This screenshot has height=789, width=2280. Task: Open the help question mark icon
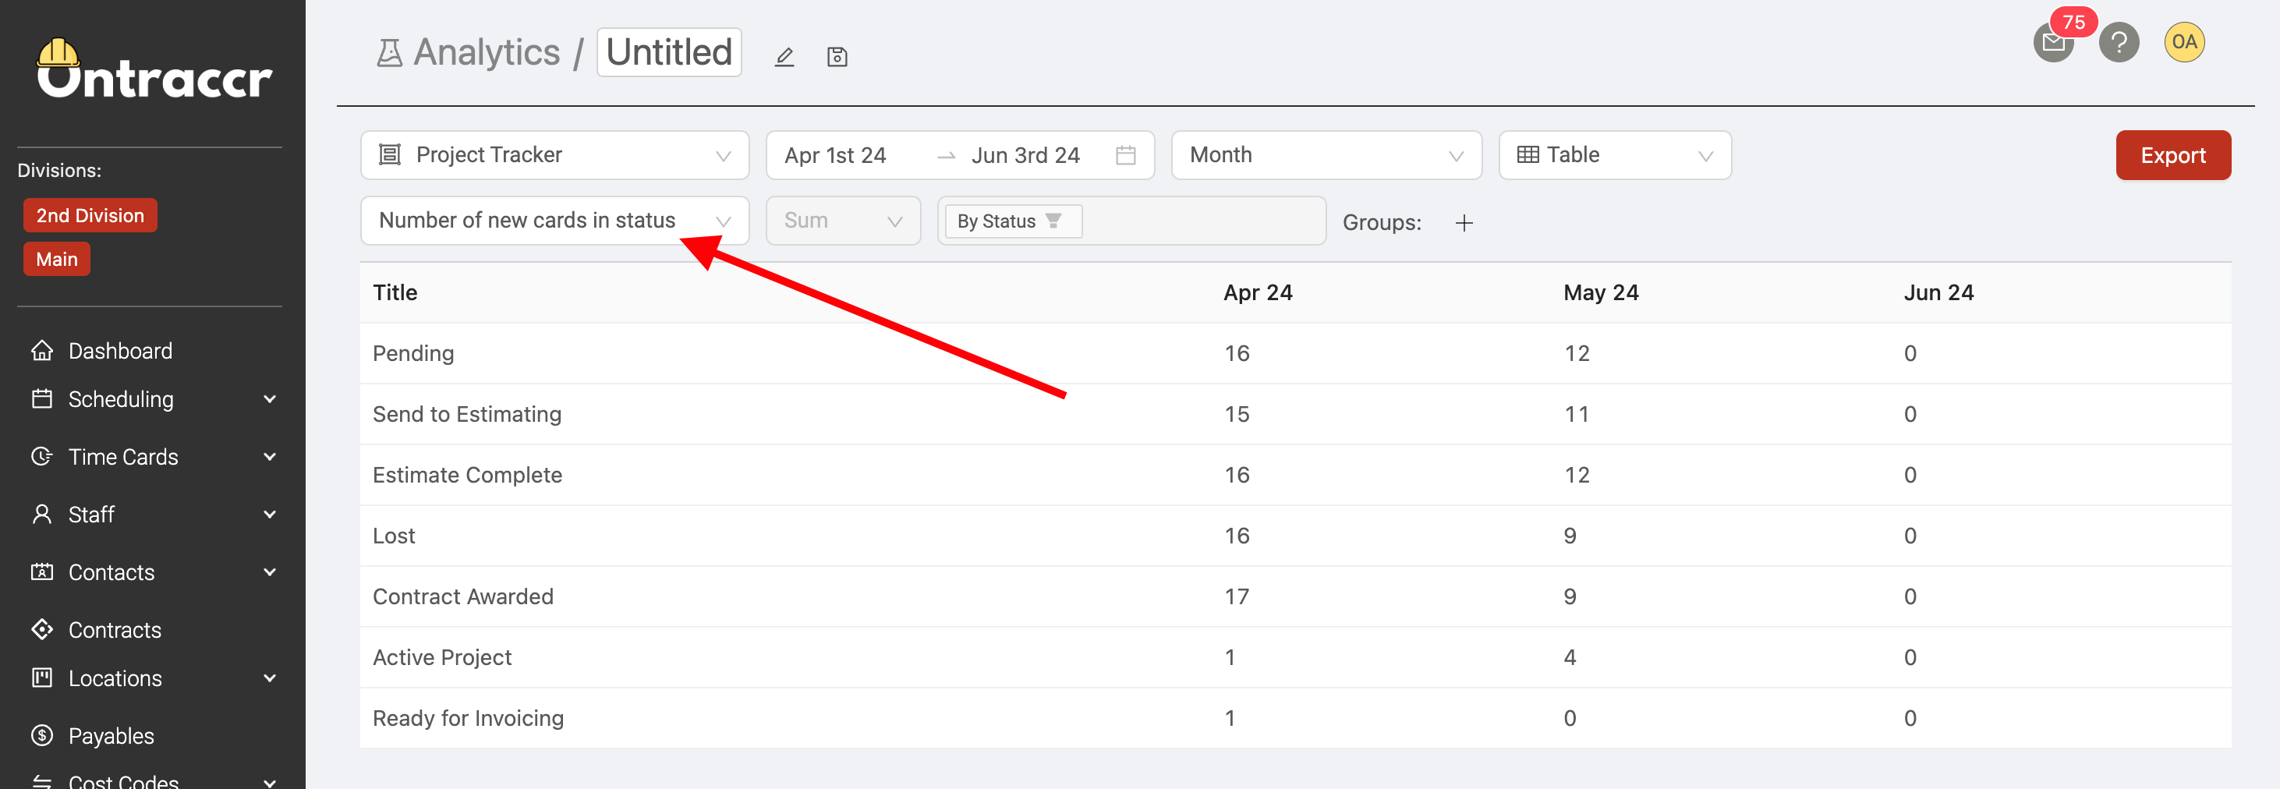(2119, 42)
